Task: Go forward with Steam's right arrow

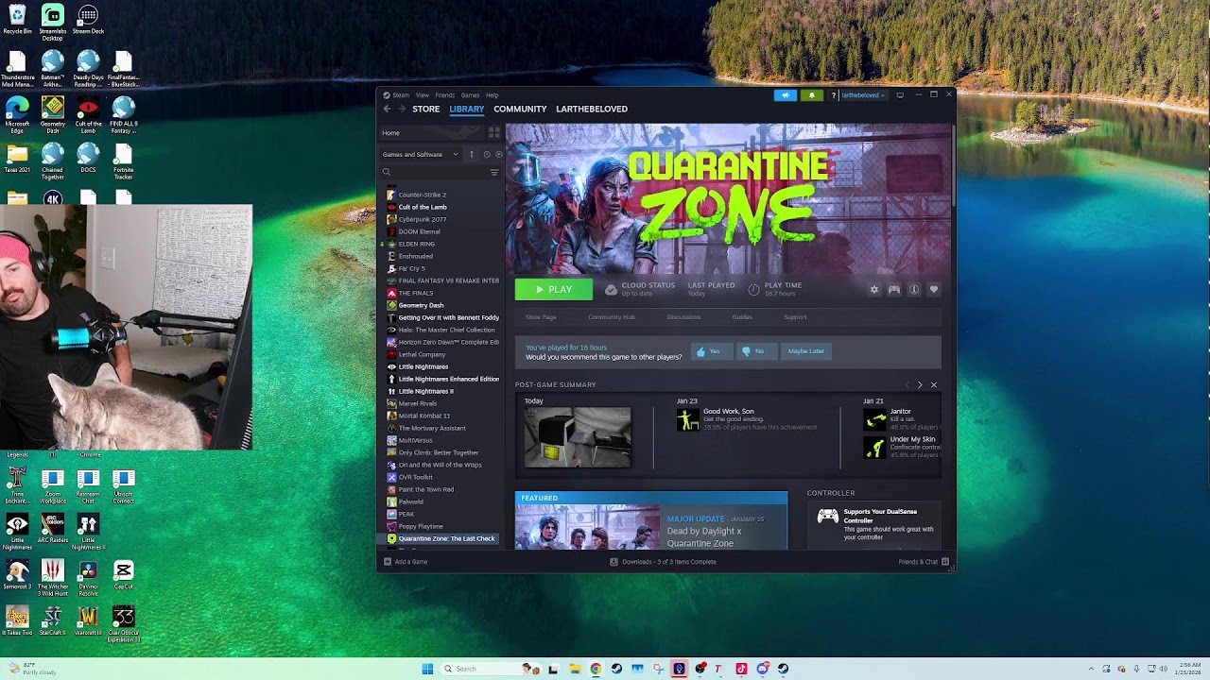Action: pos(401,109)
